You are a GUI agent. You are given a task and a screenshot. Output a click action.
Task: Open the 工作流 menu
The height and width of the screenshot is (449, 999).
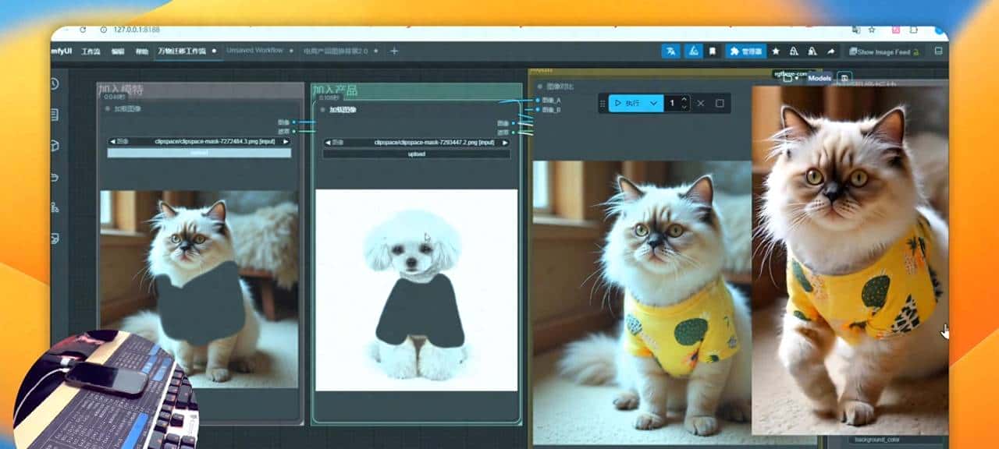91,51
